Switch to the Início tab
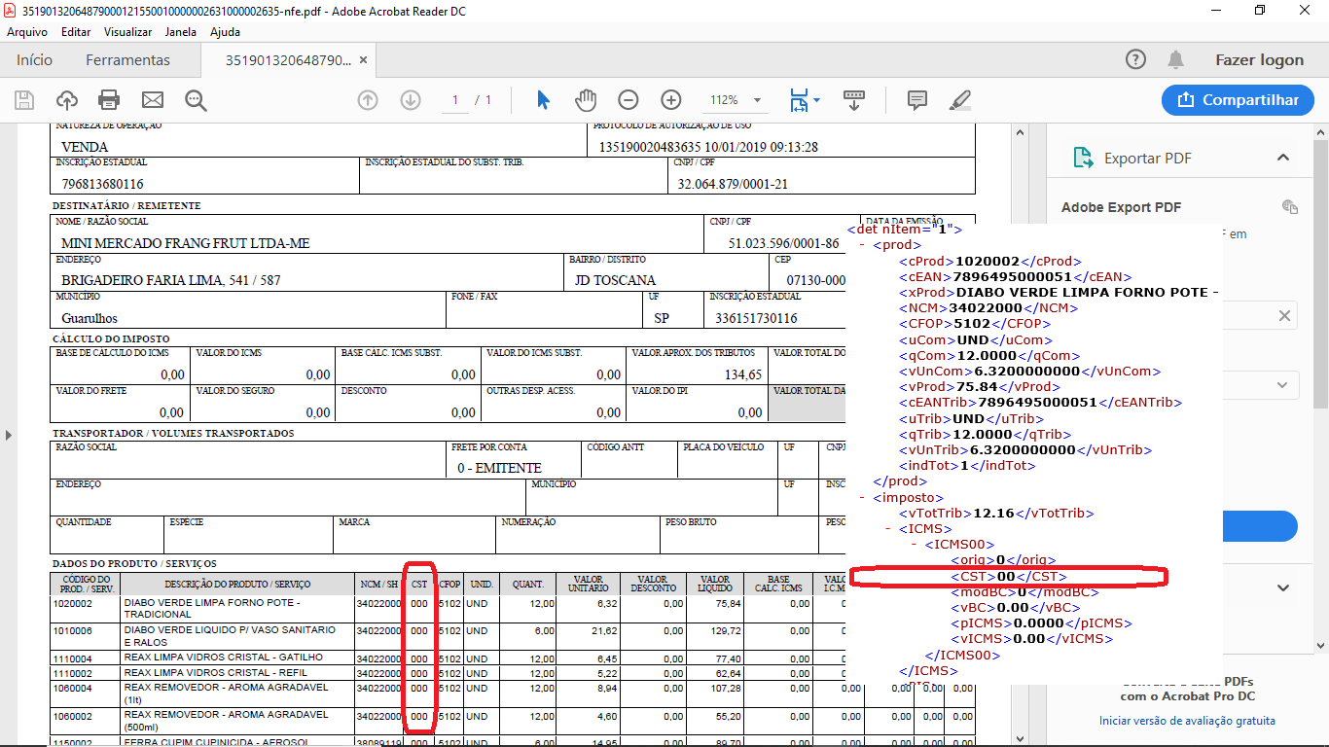 [x=34, y=59]
